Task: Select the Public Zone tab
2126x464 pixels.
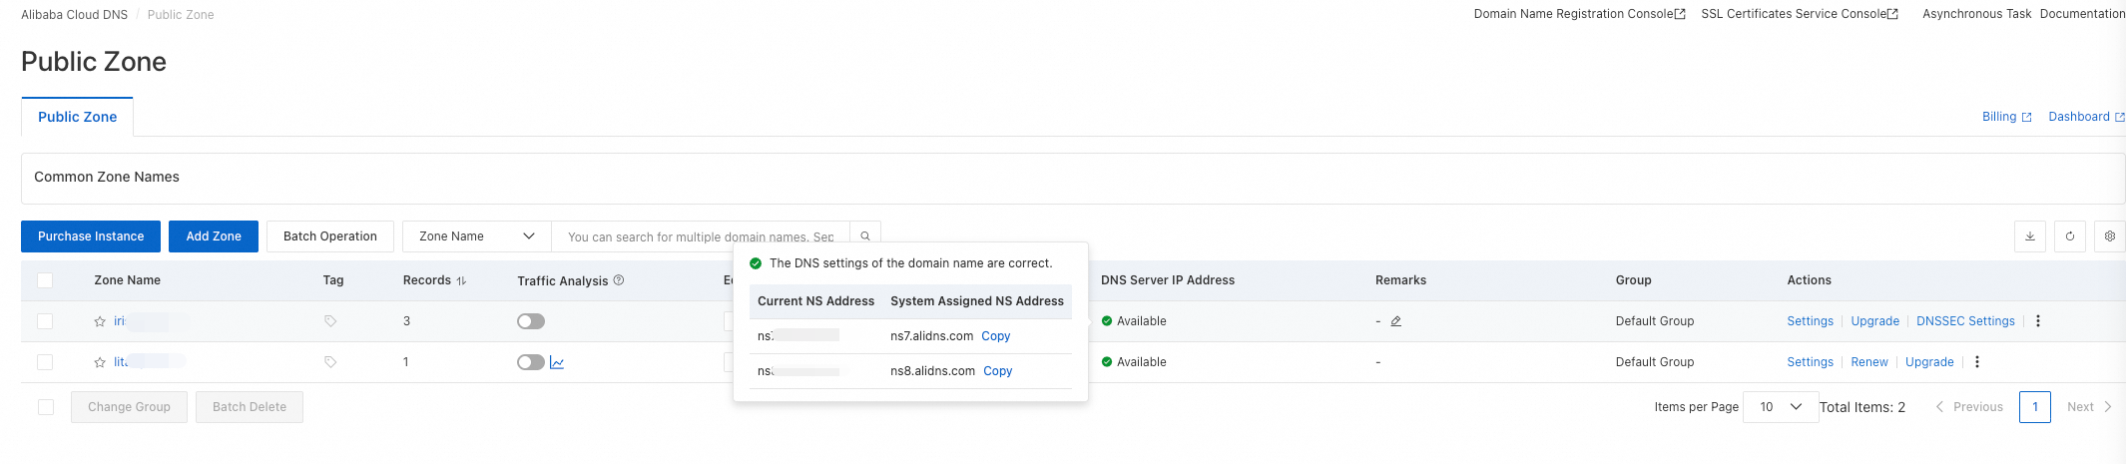Action: 77,117
